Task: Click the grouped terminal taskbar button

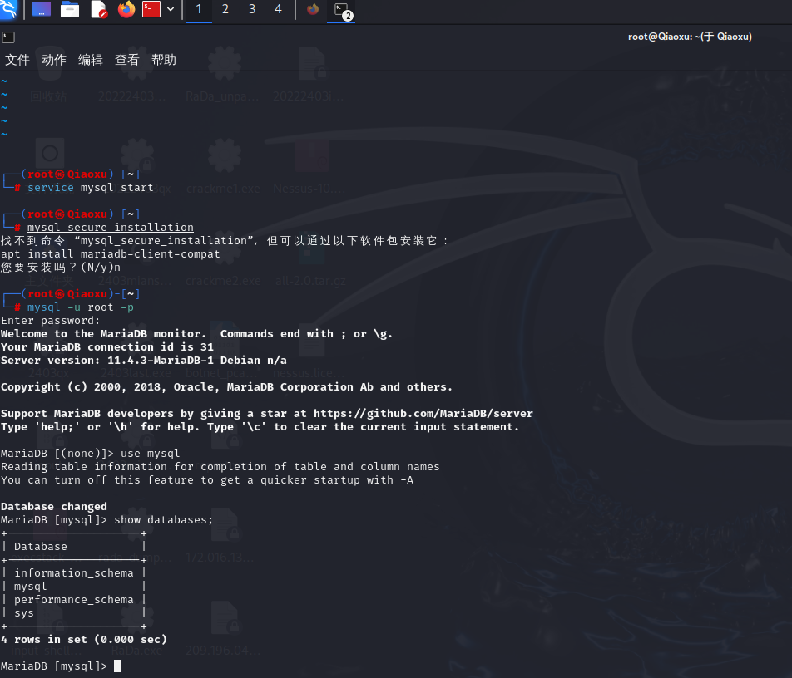Action: click(341, 10)
